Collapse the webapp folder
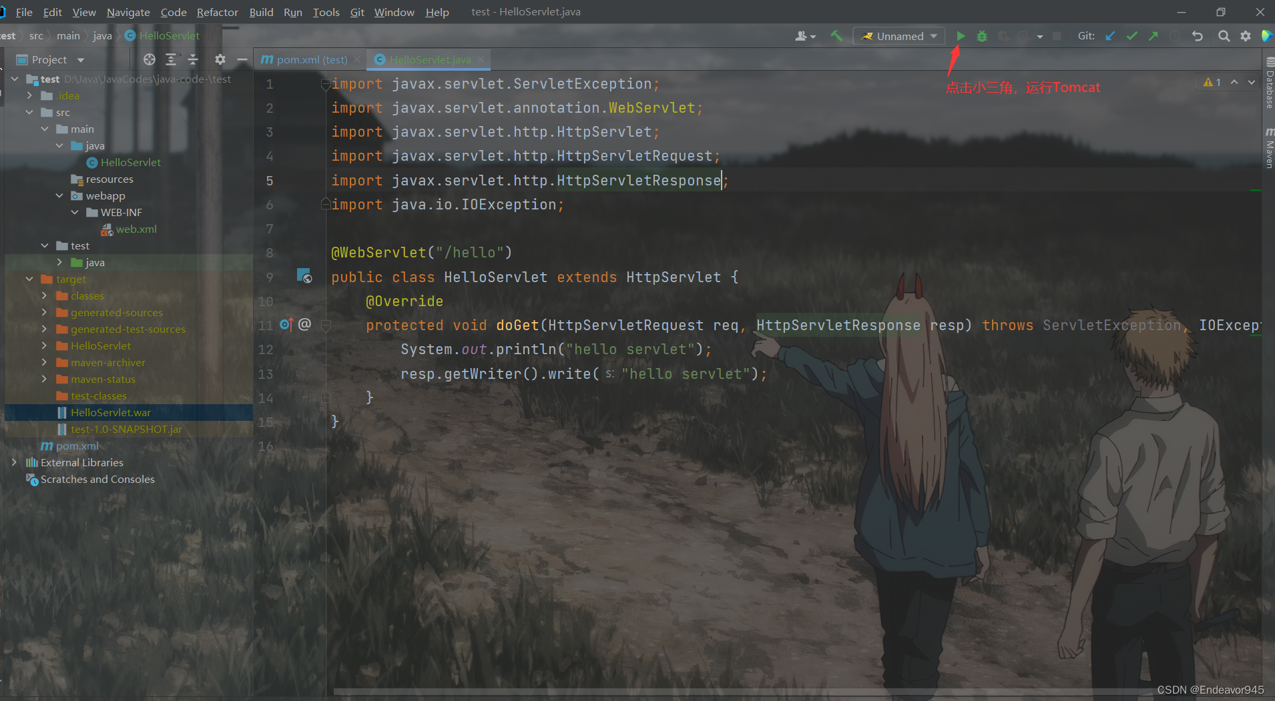Viewport: 1275px width, 701px height. point(59,195)
